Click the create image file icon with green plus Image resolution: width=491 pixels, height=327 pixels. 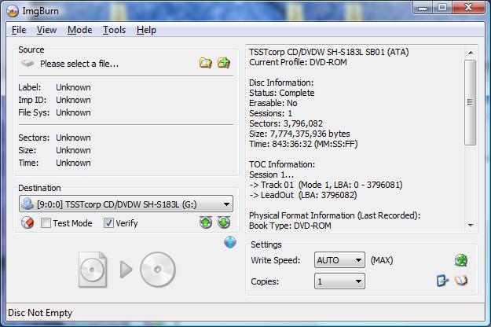[x=224, y=63]
